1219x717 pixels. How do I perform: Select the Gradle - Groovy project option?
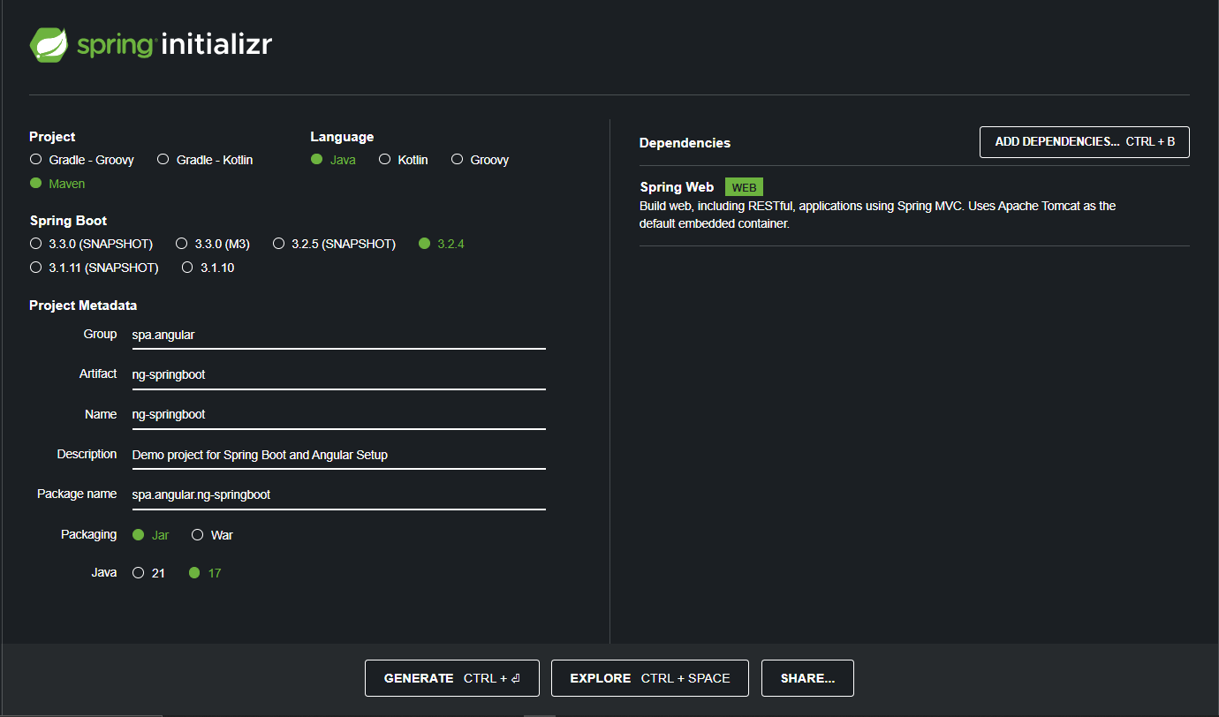(x=36, y=160)
